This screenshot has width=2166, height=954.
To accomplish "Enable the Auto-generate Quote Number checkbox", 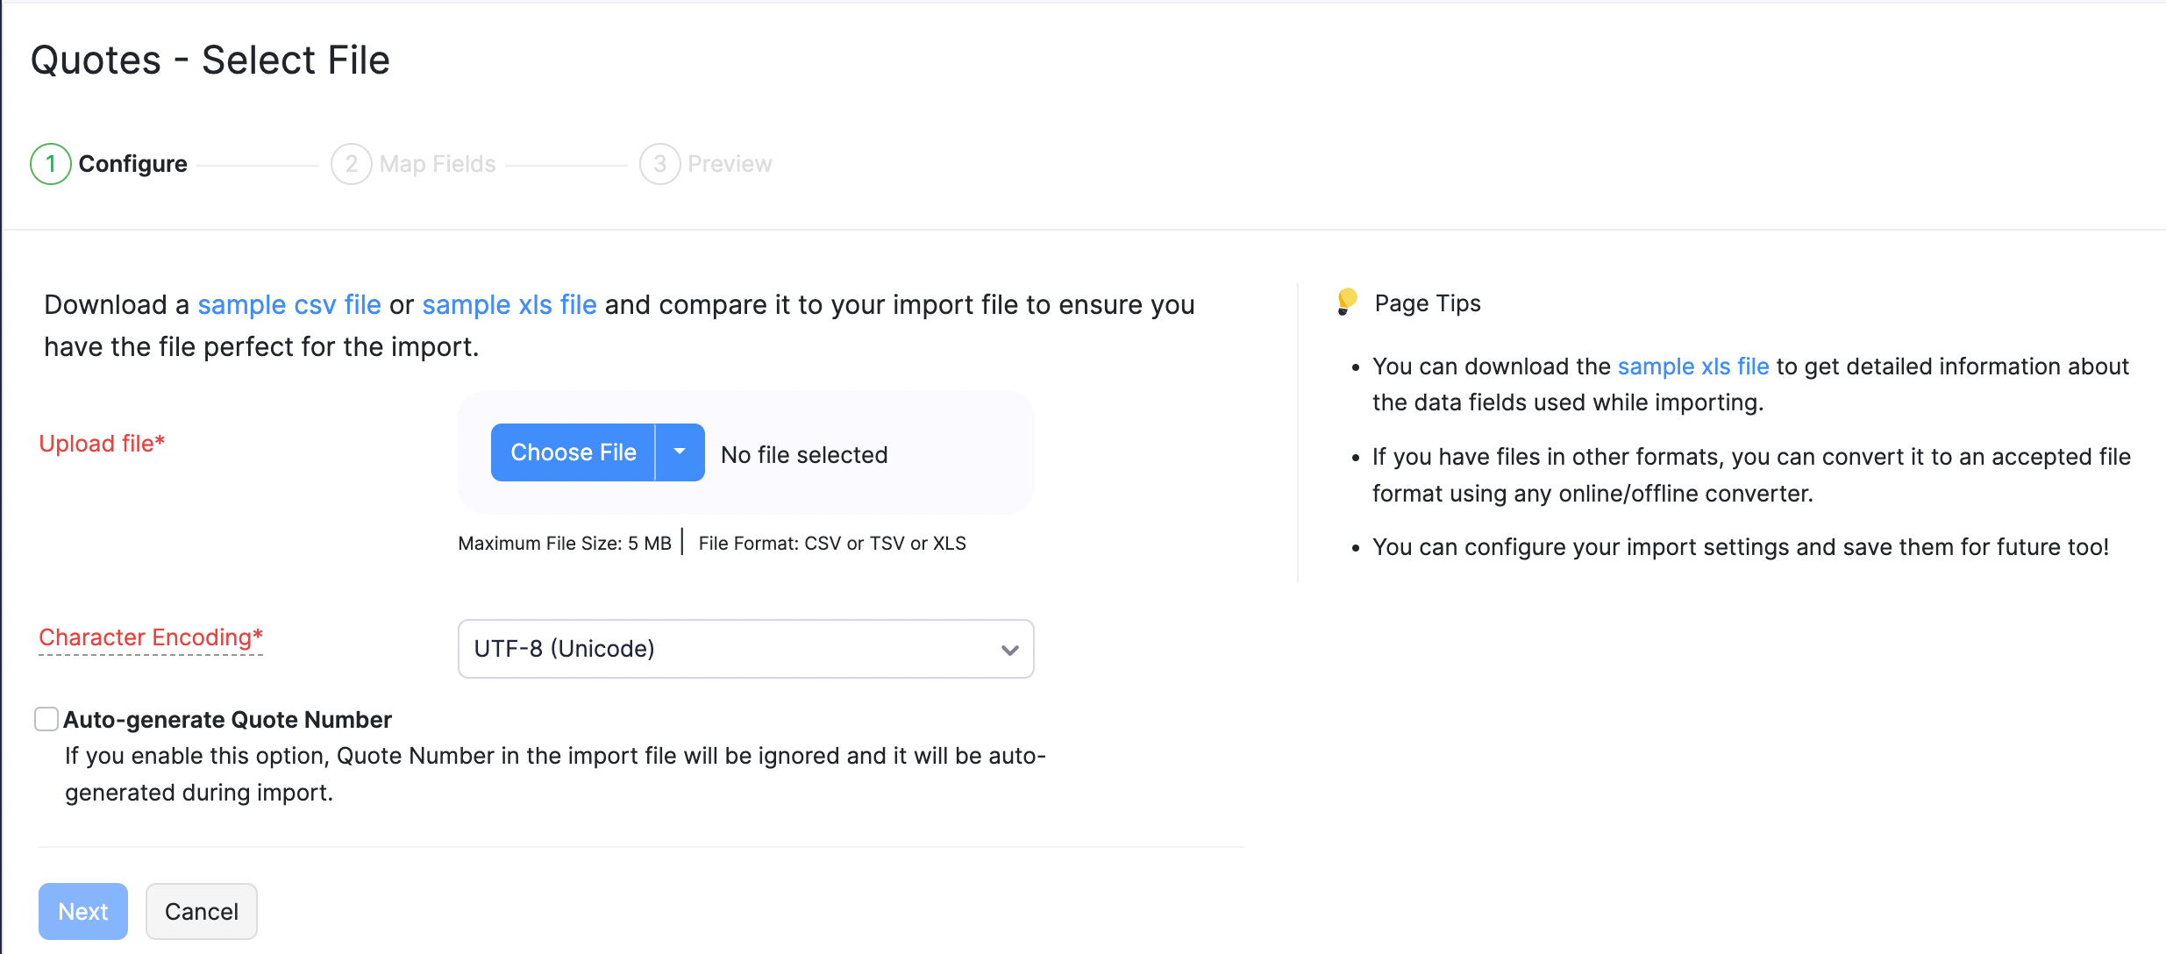I will pyautogui.click(x=46, y=719).
